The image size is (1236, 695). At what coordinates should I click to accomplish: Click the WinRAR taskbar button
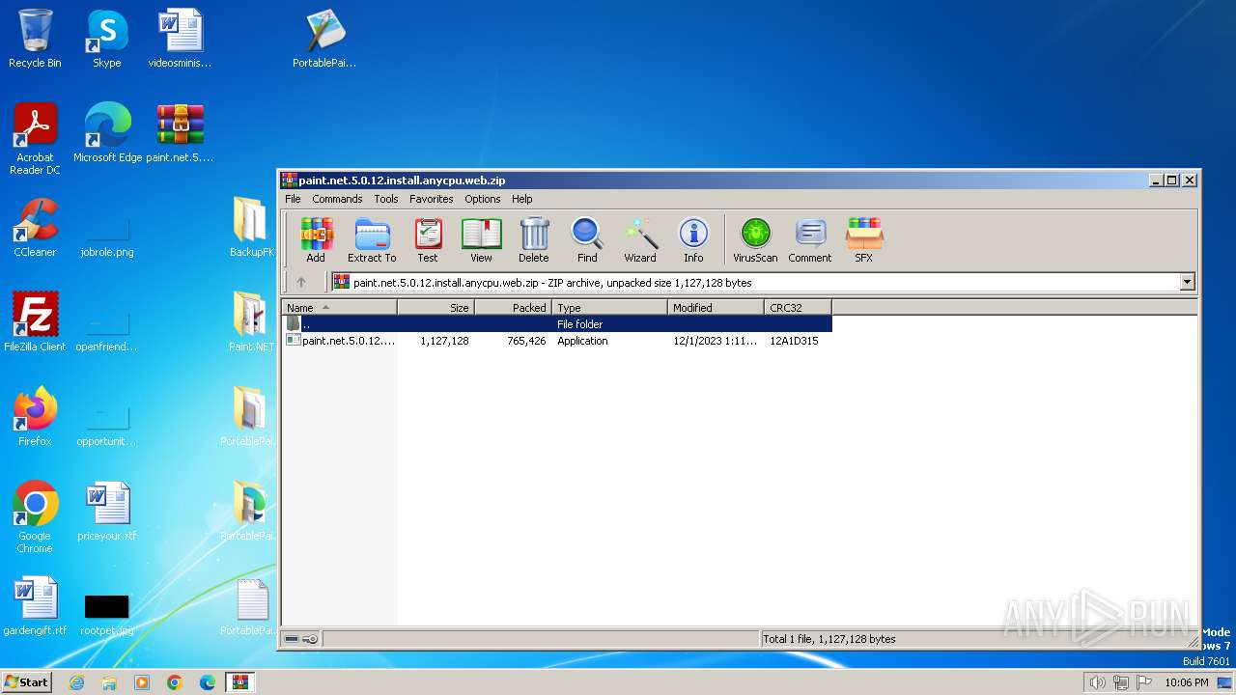click(x=239, y=682)
